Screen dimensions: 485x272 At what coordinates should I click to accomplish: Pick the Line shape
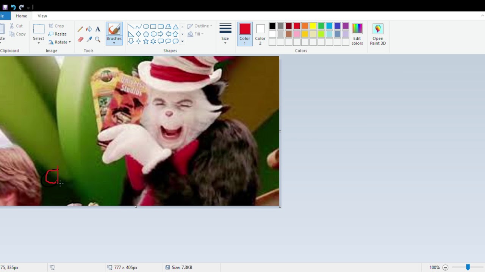131,26
